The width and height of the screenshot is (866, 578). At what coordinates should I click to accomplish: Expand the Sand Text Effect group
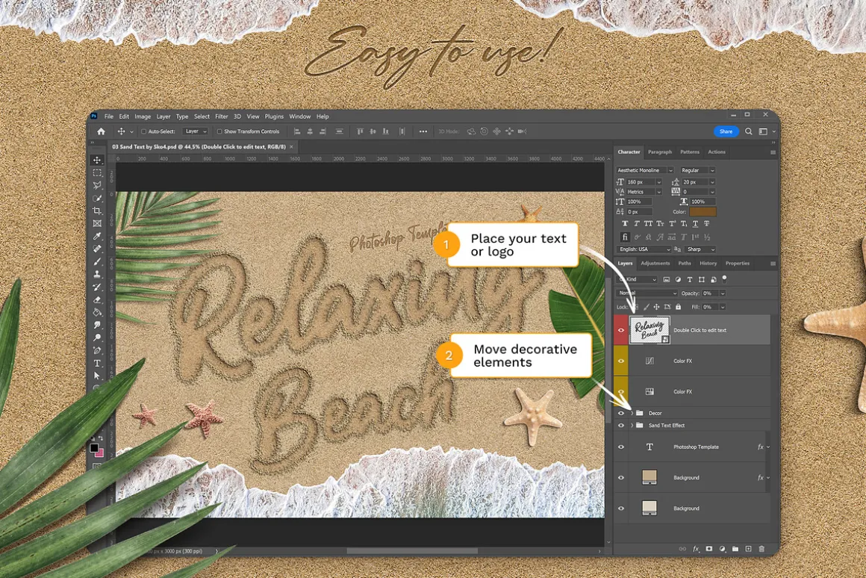(x=632, y=426)
